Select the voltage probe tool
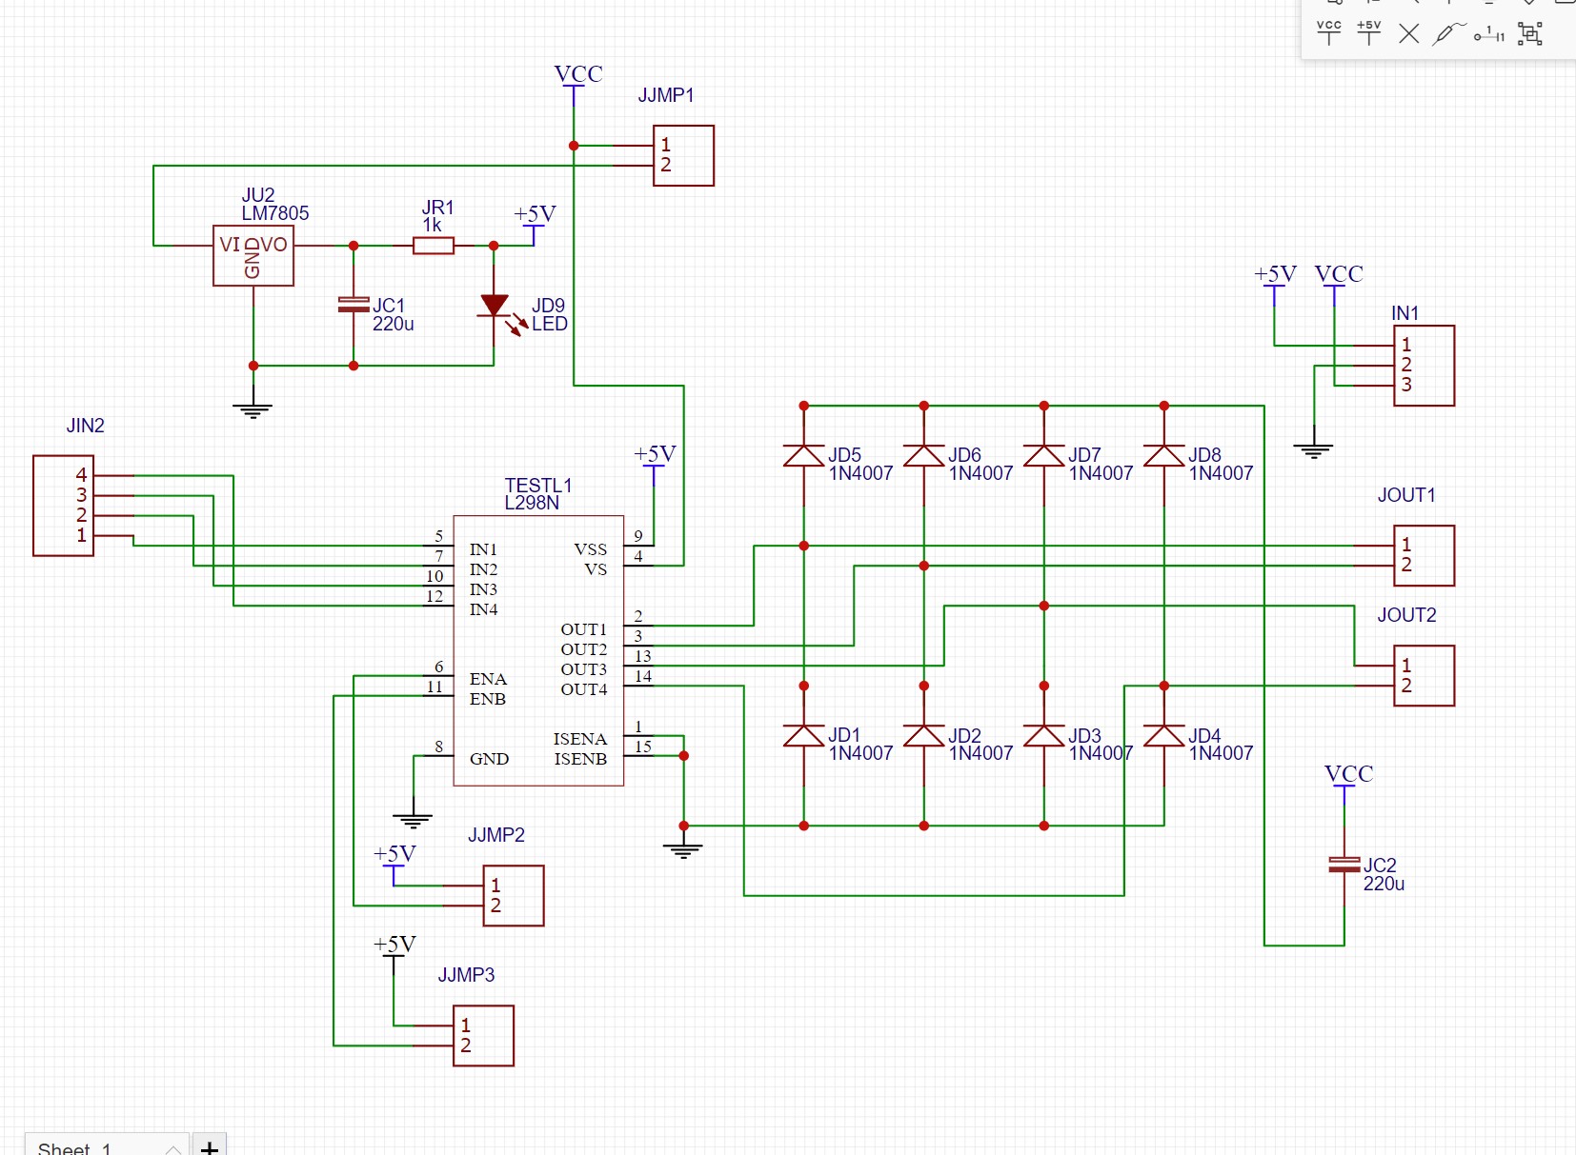 (1448, 33)
